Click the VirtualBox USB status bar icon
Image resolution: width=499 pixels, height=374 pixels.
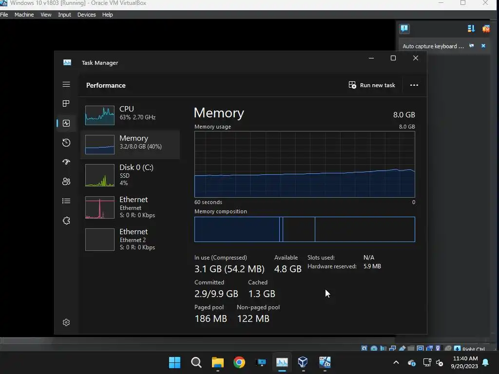pyautogui.click(x=402, y=349)
